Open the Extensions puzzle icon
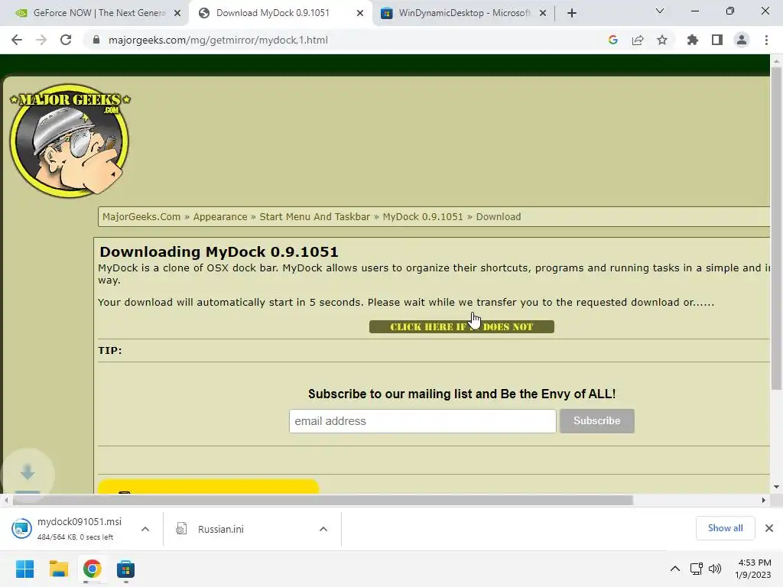 (x=693, y=40)
